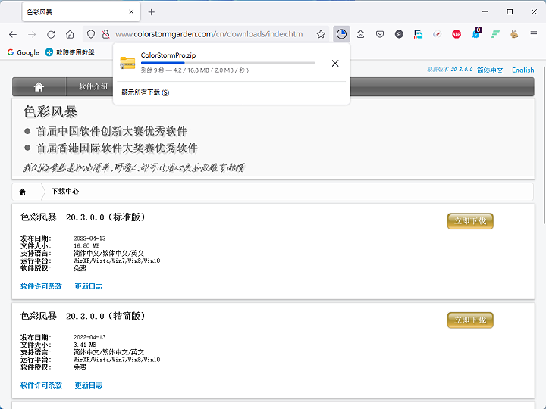Reload the current page
Screen dimensions: 546x409
51,34
